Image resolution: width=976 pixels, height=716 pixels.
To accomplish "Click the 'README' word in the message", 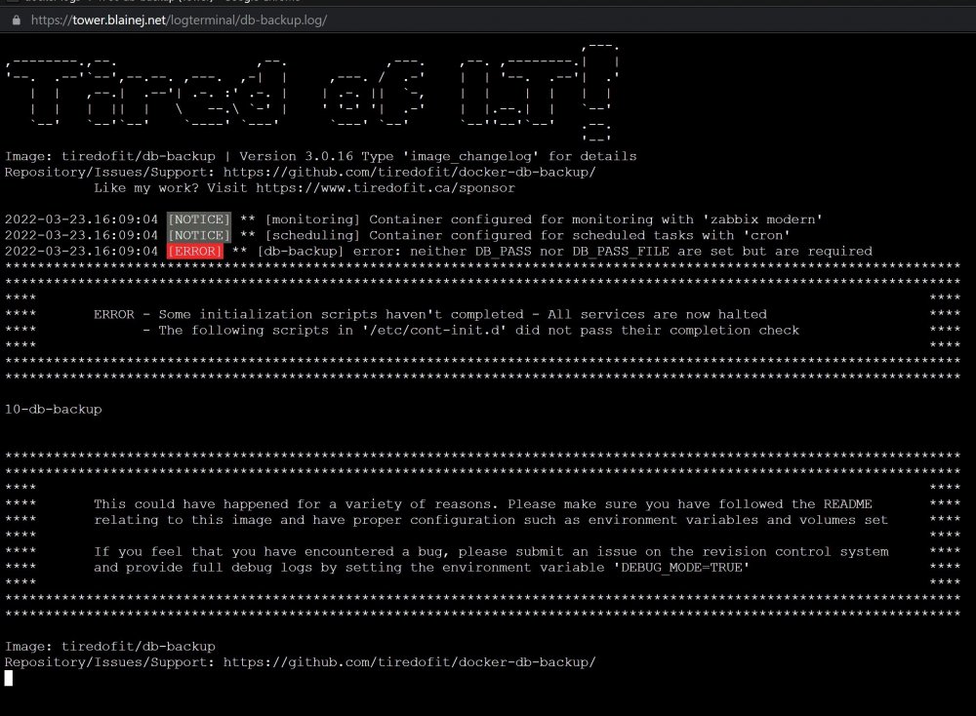I will [x=848, y=504].
